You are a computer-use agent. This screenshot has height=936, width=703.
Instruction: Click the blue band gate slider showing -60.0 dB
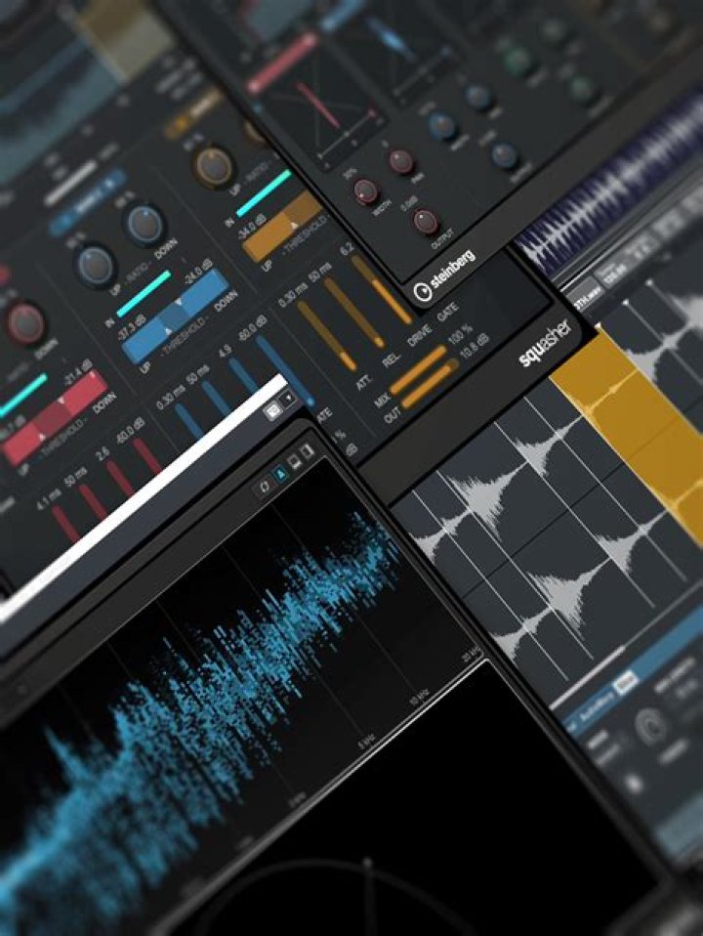[x=285, y=370]
